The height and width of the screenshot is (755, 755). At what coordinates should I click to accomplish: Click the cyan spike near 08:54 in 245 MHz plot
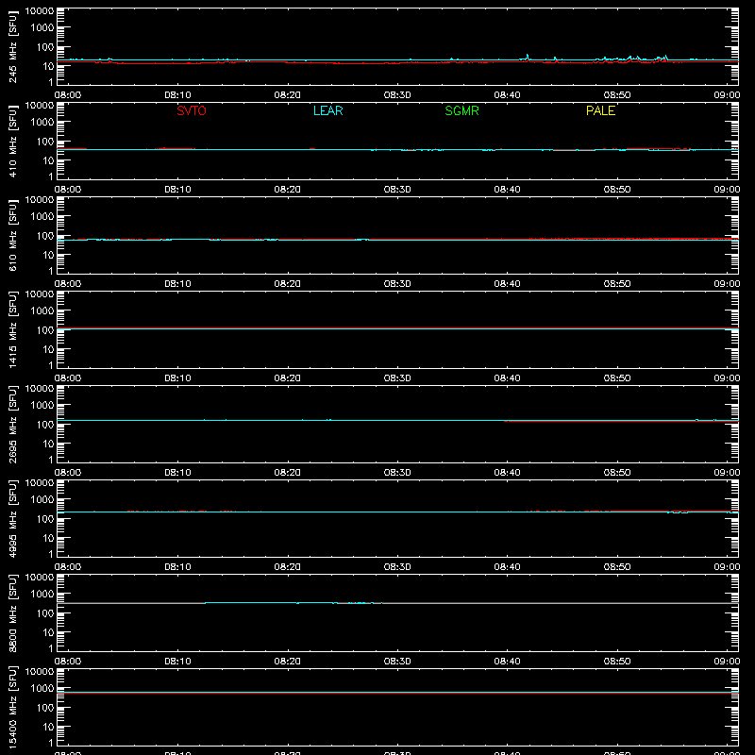pyautogui.click(x=666, y=58)
